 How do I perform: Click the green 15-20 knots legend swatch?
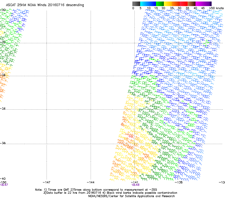coord(160,4)
